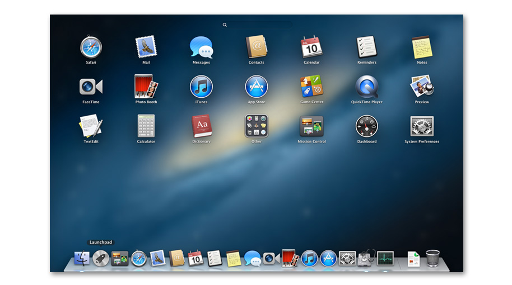Open FaceTime from the Dock

(271, 259)
